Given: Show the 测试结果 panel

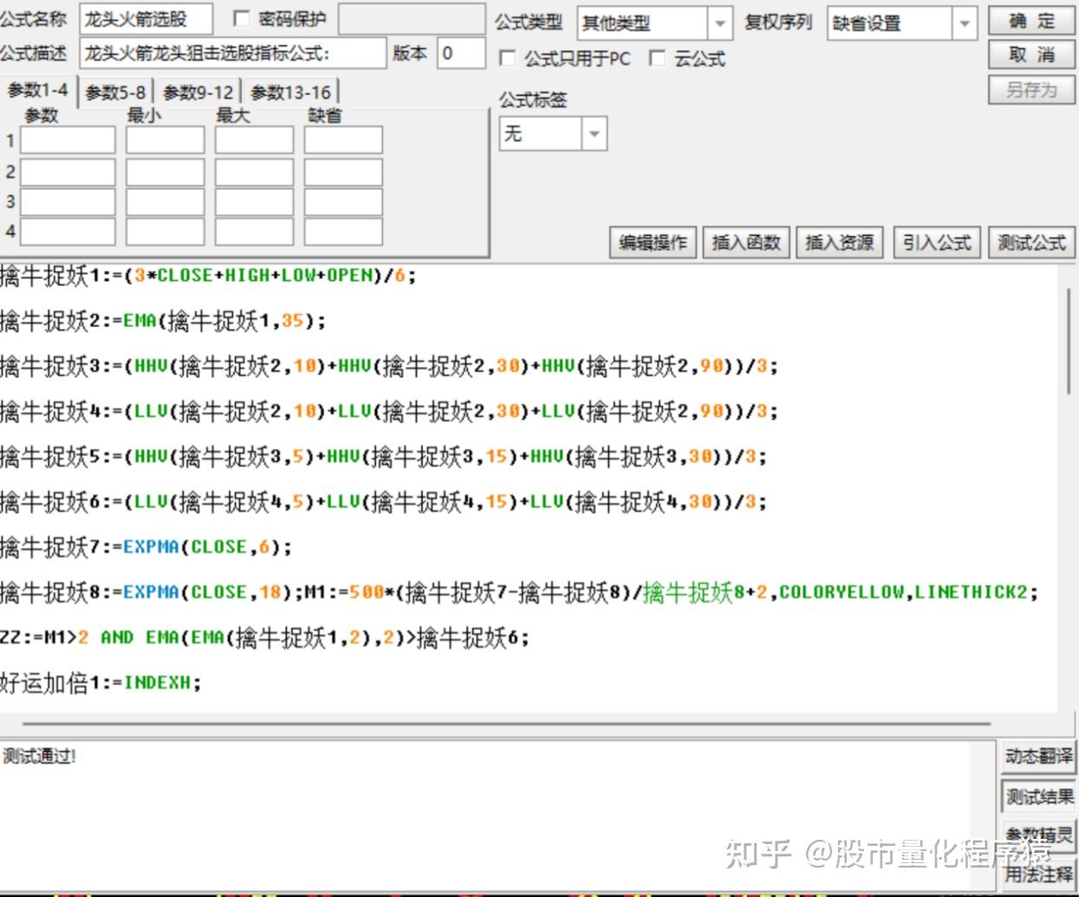Looking at the screenshot, I should pyautogui.click(x=1038, y=796).
